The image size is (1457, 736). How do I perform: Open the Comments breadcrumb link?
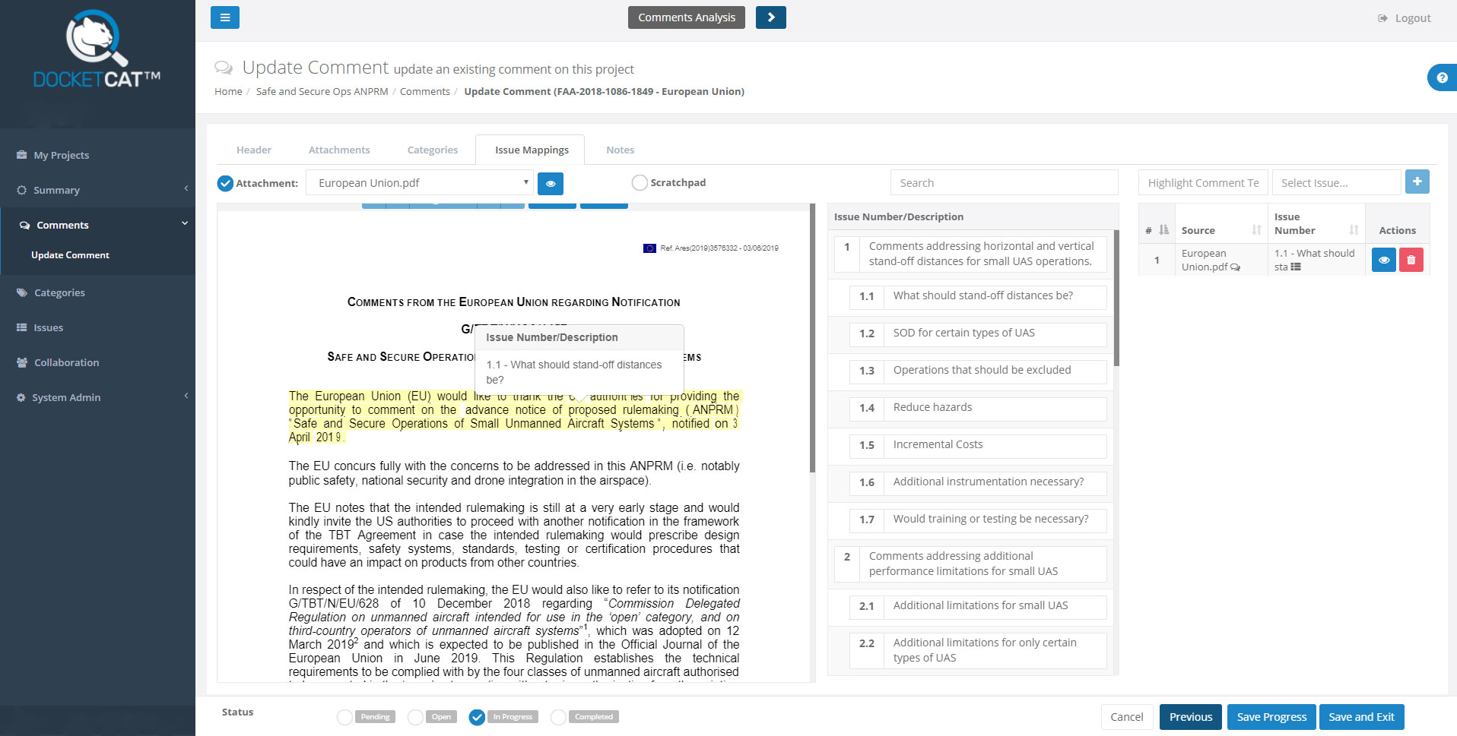tap(425, 91)
